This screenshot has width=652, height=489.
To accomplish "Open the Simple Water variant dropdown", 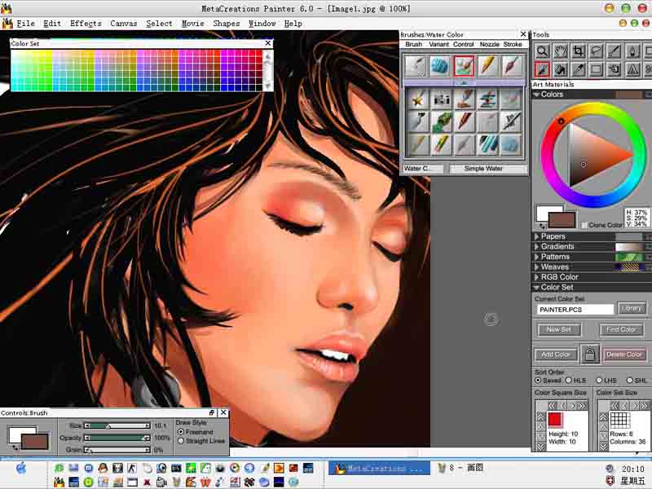I will tap(488, 169).
